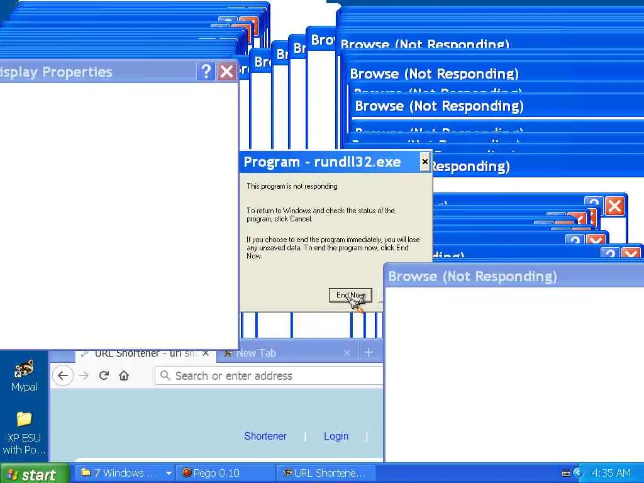
Task: Close the Program - rundll32.exe dialog
Action: pos(425,162)
